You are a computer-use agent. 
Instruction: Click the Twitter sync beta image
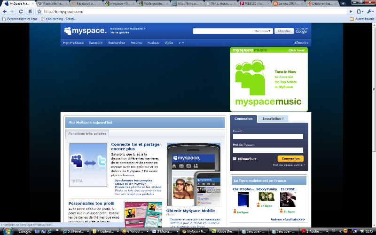pyautogui.click(x=88, y=164)
